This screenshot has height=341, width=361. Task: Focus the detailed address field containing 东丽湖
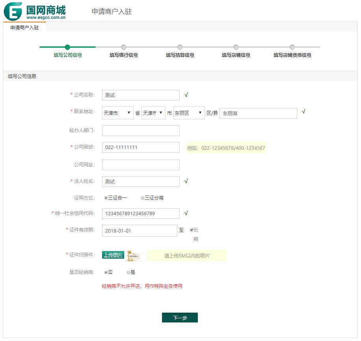coord(258,113)
